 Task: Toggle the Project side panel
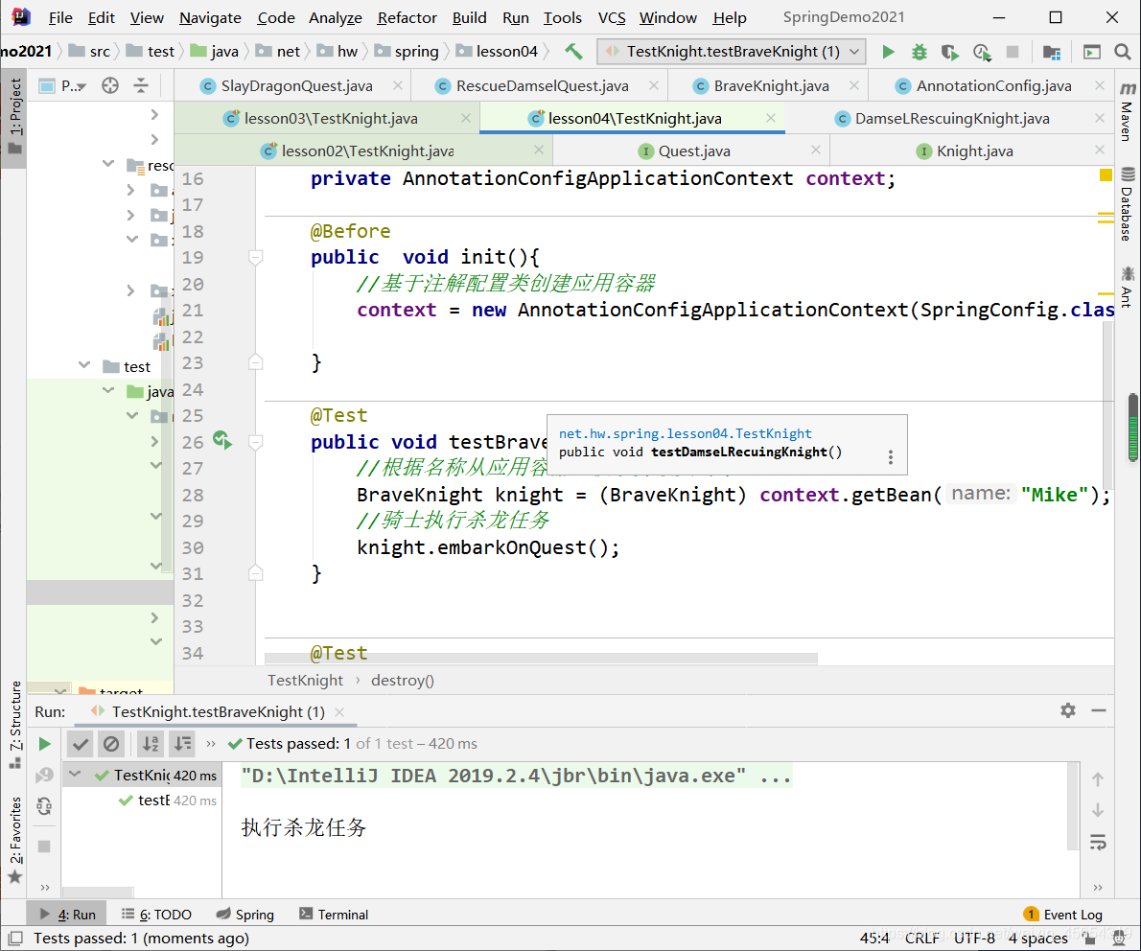(14, 116)
